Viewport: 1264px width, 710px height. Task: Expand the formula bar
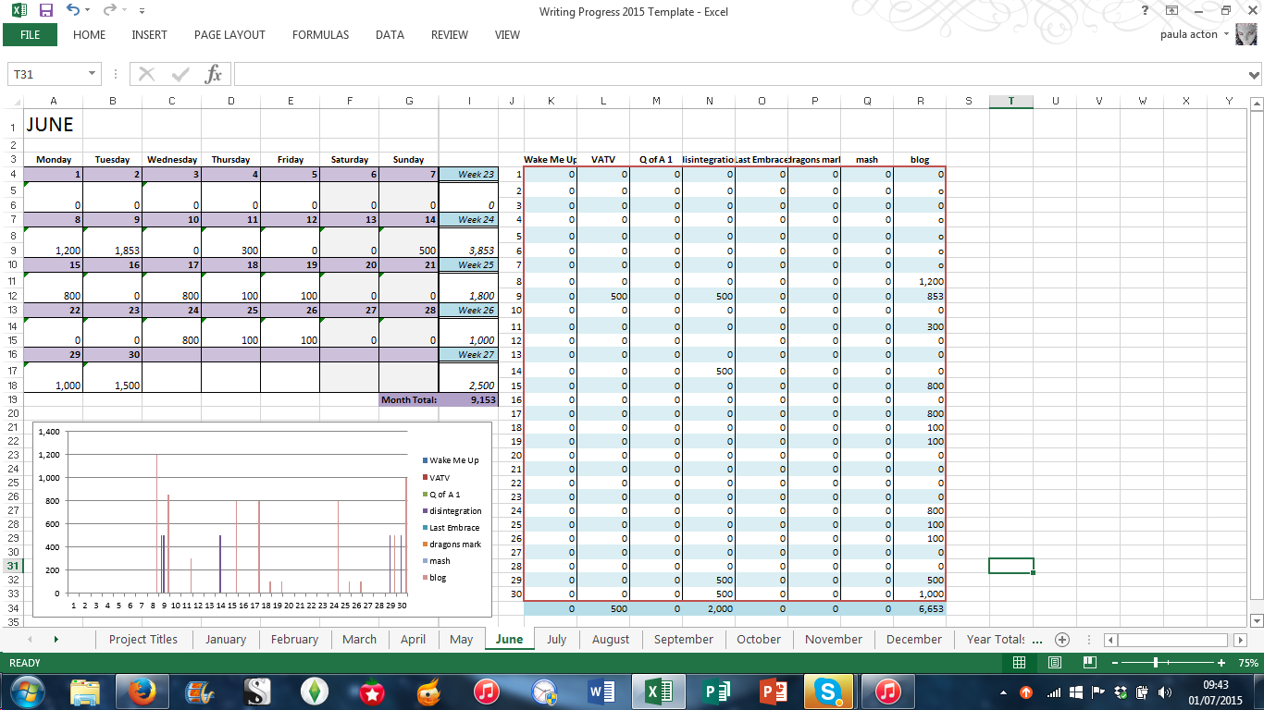pos(1254,74)
